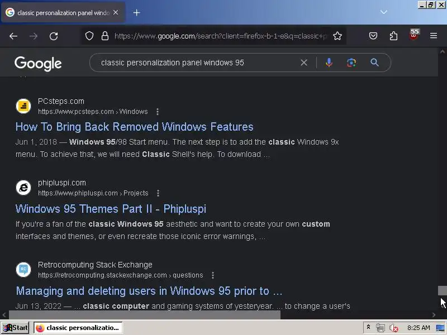The width and height of the screenshot is (447, 335).
Task: Expand the system tray hidden icons
Action: tap(368, 327)
